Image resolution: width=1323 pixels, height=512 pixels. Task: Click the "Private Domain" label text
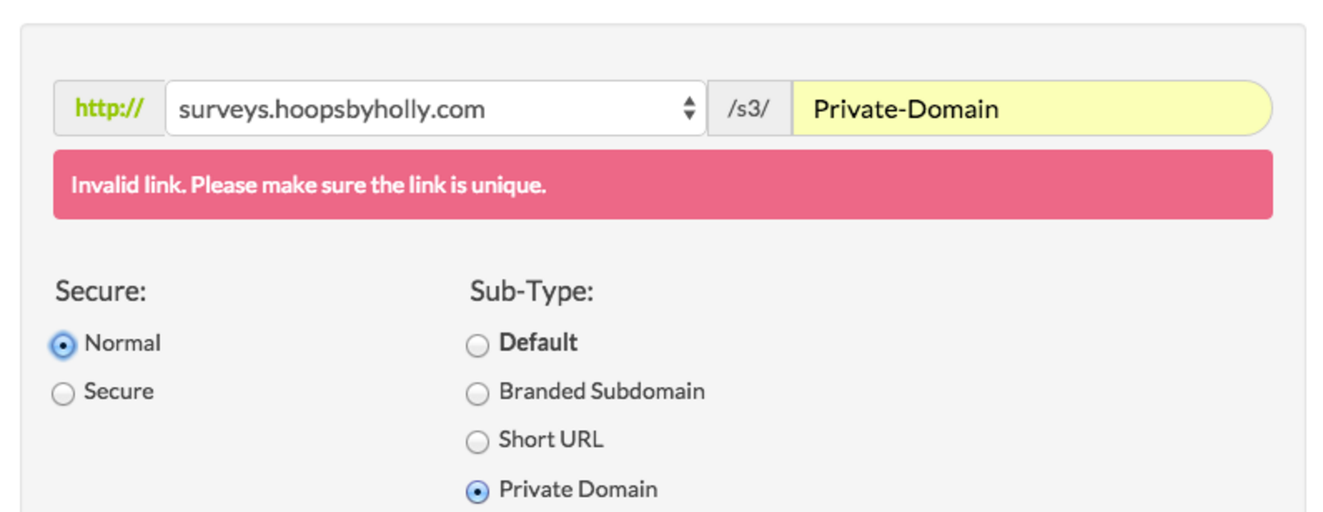pos(578,490)
